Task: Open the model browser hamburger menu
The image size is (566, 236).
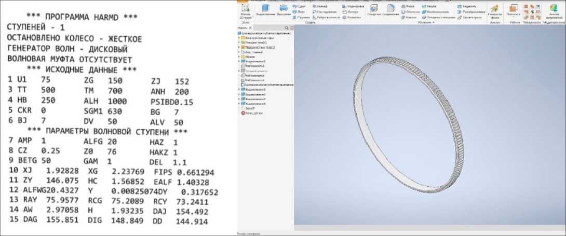Action: pyautogui.click(x=291, y=27)
